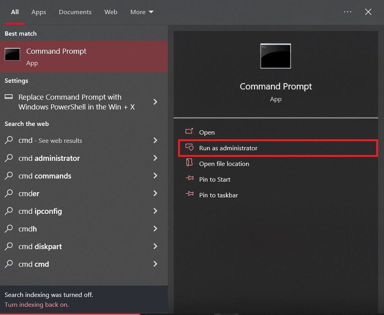Switch to the Documents tab
This screenshot has height=315, width=384.
(75, 12)
